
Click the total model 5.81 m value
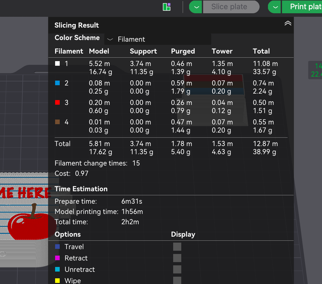click(x=99, y=144)
